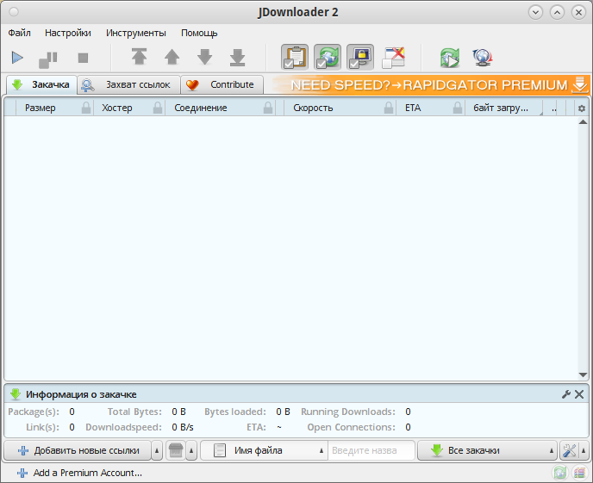Open download info panel wrench settings

[566, 394]
